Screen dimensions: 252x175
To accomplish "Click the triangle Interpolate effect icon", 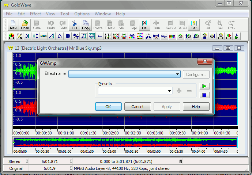I will [x=52, y=36].
